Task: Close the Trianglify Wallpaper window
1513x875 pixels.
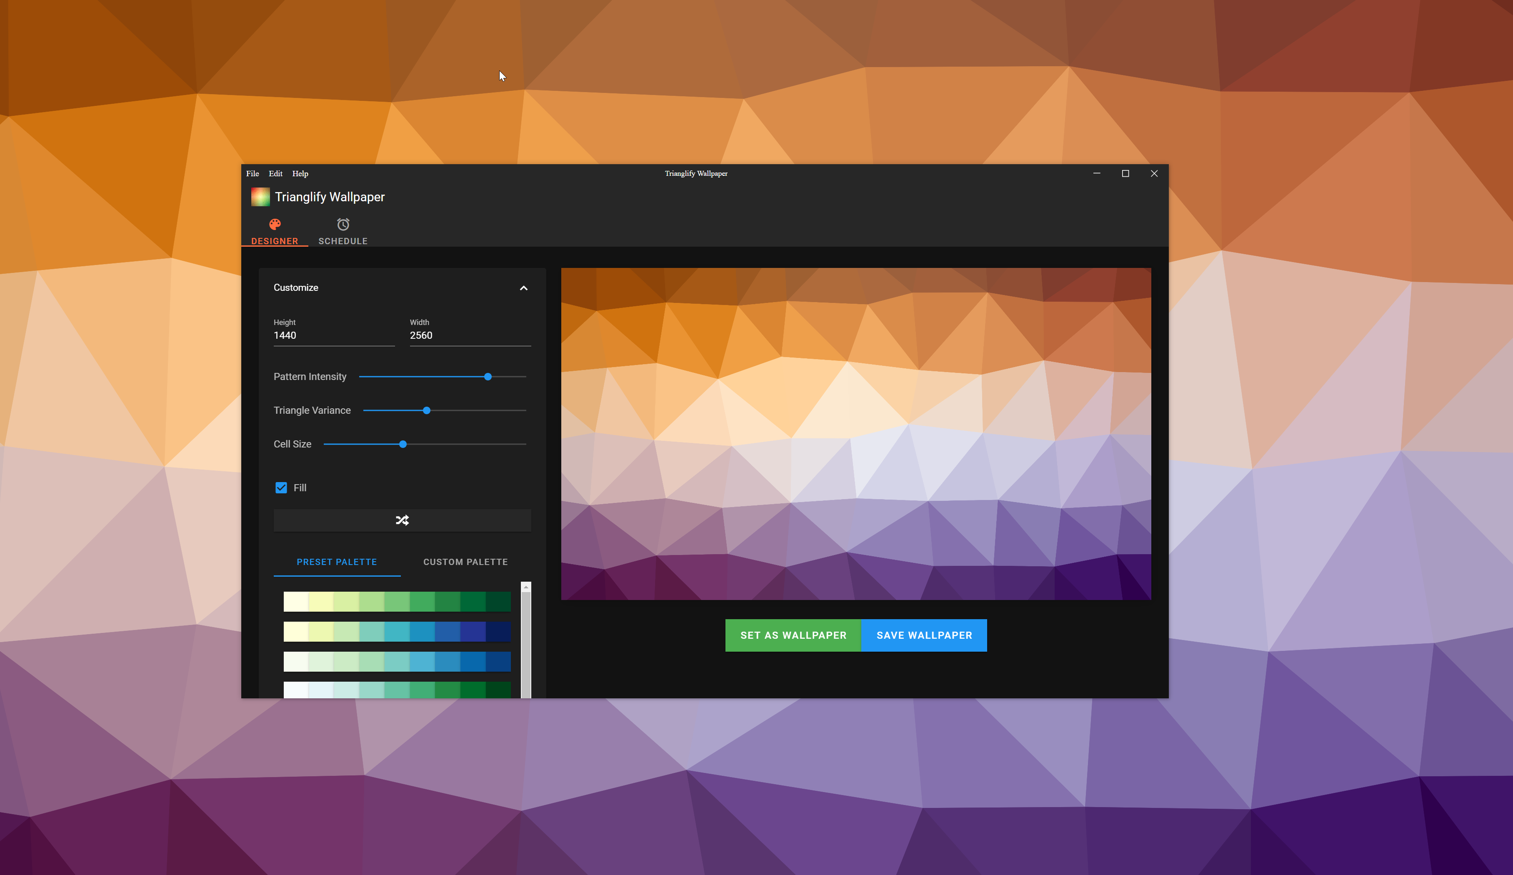Action: [x=1153, y=174]
